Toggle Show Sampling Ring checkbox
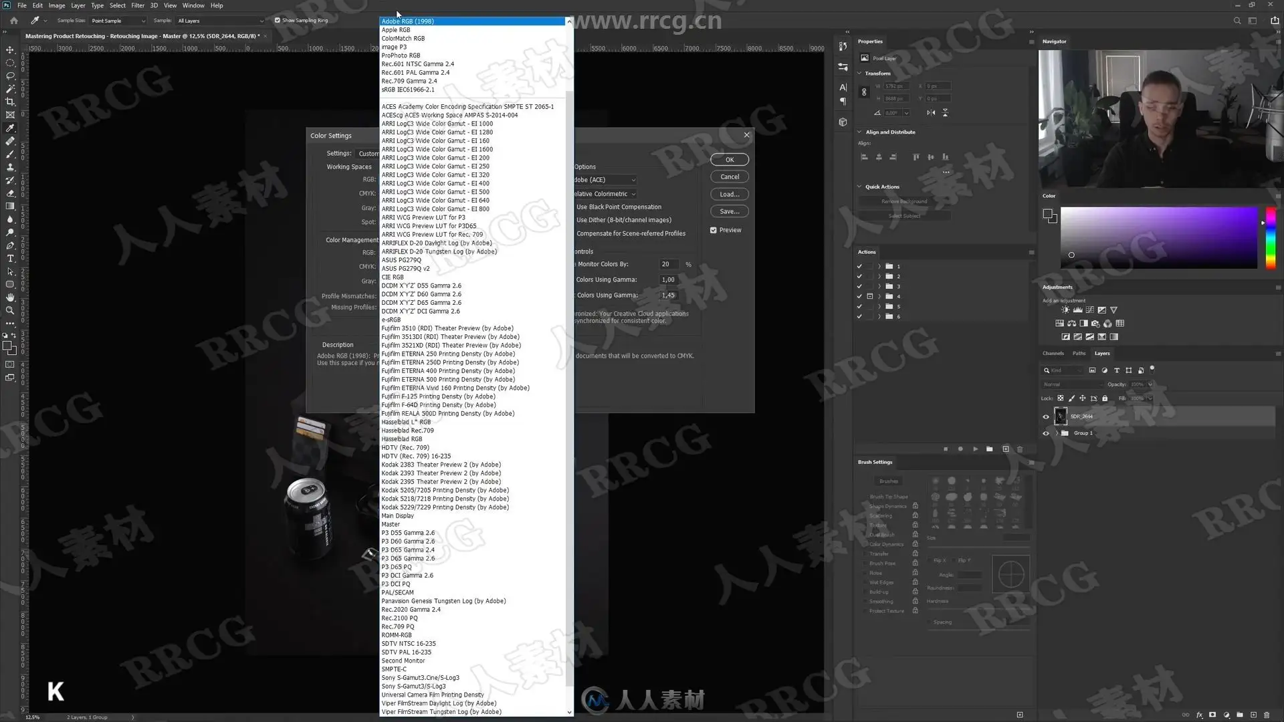Viewport: 1284px width, 722px height. click(278, 20)
